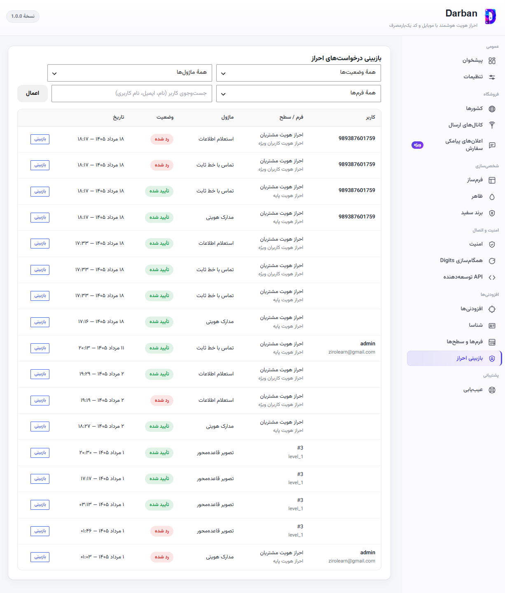Click بازبینی for ۱۱ مرداد 20:13 row
The height and width of the screenshot is (593, 505).
coord(40,348)
